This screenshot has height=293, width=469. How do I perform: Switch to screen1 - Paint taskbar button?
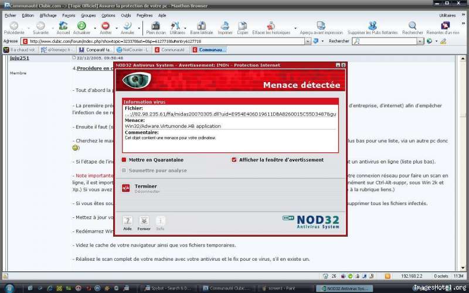[285, 288]
